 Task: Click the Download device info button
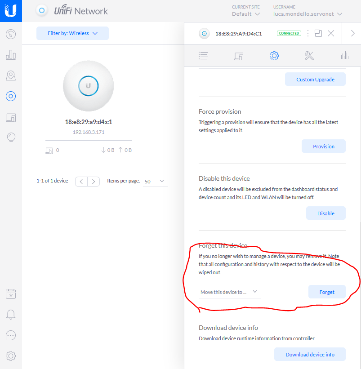(x=310, y=355)
